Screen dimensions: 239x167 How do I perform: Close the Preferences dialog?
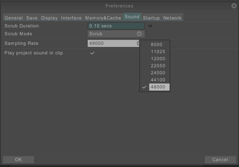pos(234,6)
